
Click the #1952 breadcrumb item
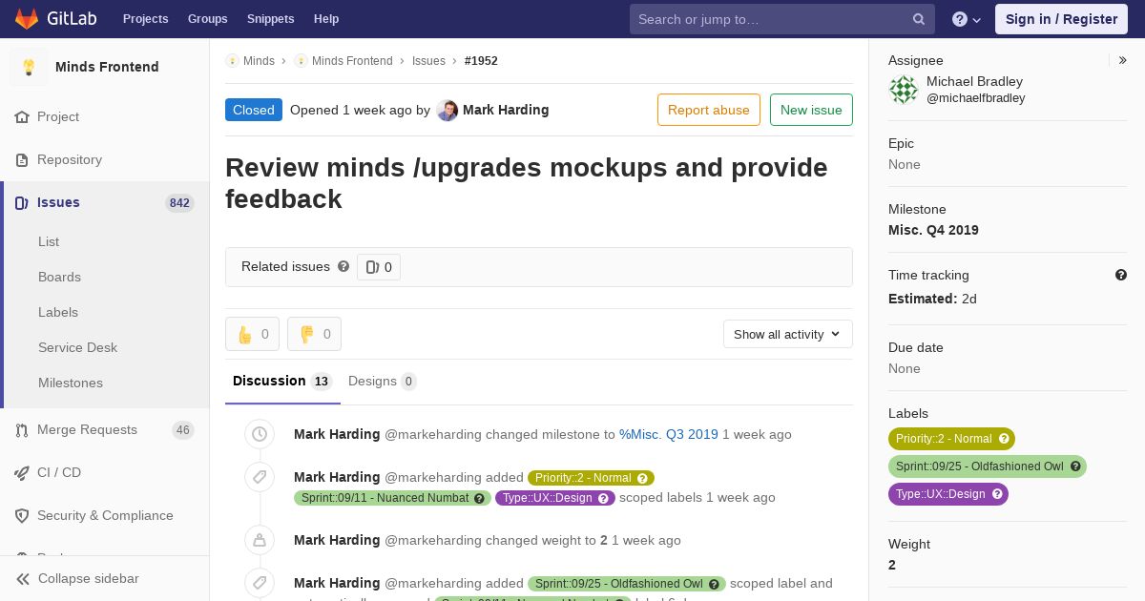481,61
